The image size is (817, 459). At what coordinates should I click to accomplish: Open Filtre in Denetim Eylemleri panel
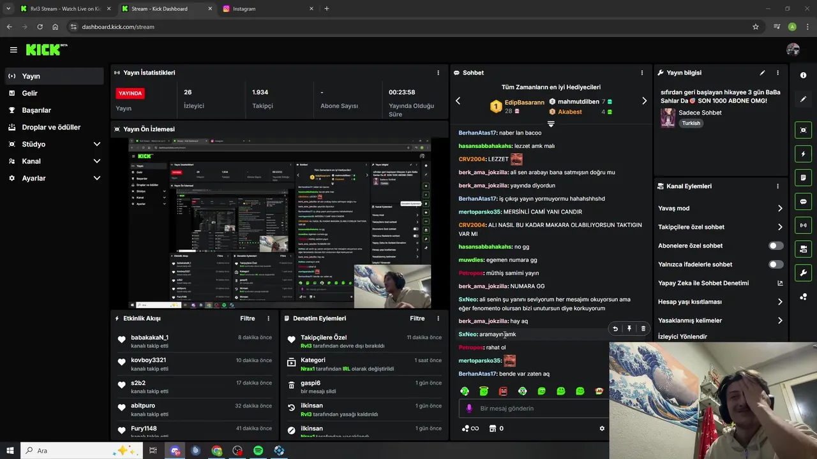pos(417,318)
